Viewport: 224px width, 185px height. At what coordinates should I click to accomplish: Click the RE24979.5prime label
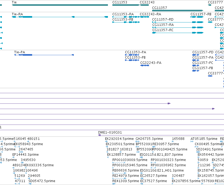pyautogui.click(x=126, y=176)
